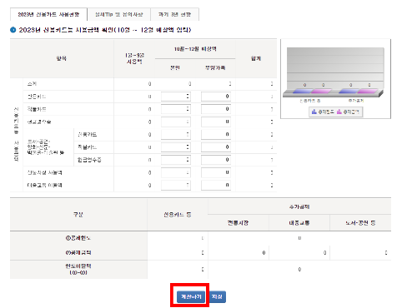This screenshot has height=308, width=417.
Task: Click the 전통시장 사용액 row label
Action: 44,172
